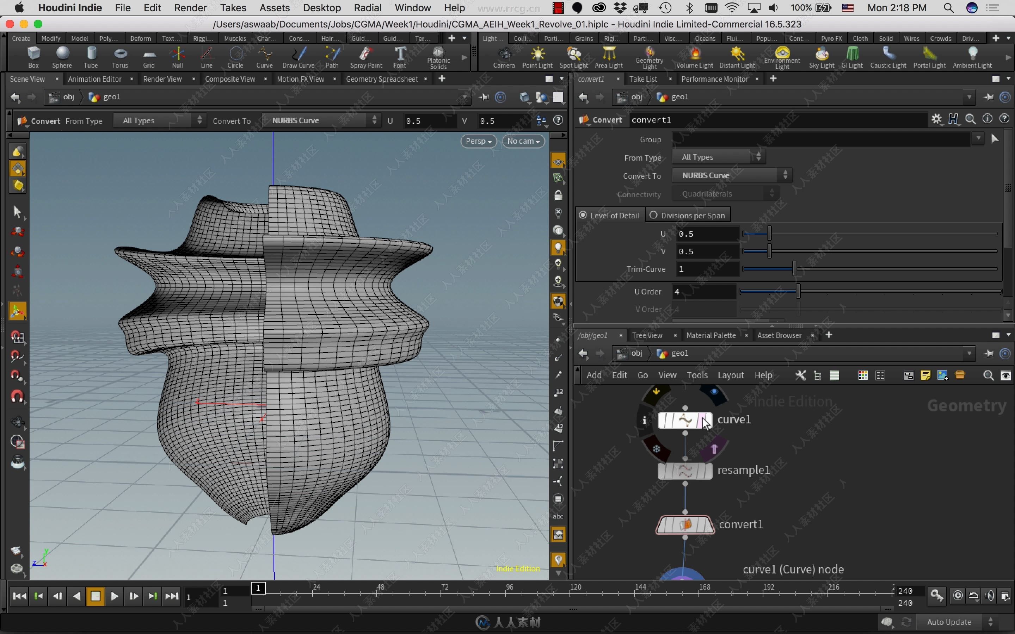
Task: Click the resample1 node icon
Action: tap(684, 470)
